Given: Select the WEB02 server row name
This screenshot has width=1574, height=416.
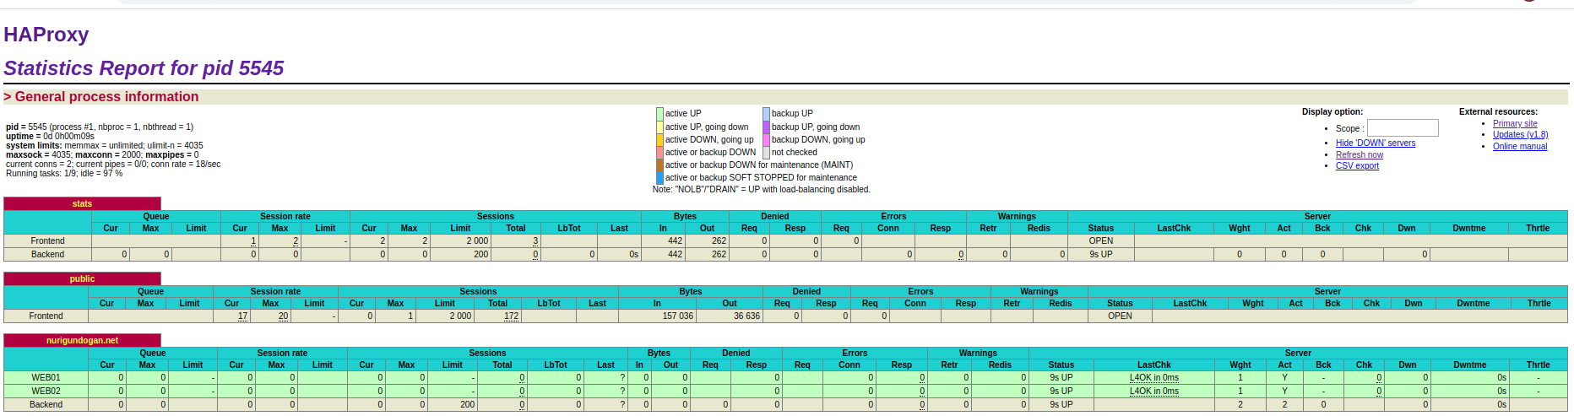Looking at the screenshot, I should click(46, 392).
